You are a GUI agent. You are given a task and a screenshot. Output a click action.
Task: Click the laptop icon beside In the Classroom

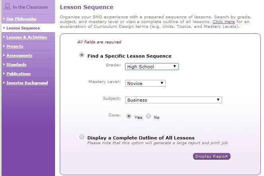point(8,6)
